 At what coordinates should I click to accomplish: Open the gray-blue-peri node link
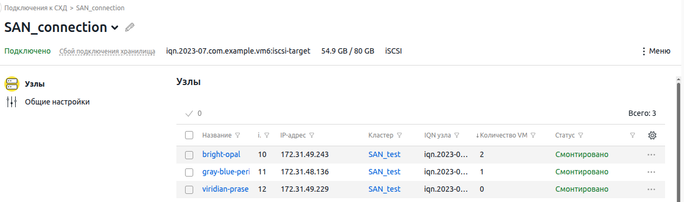226,172
